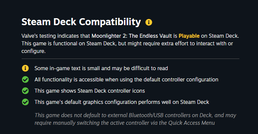Click the Steam Deck Compatibility heading
This screenshot has width=258, height=134.
(81, 22)
